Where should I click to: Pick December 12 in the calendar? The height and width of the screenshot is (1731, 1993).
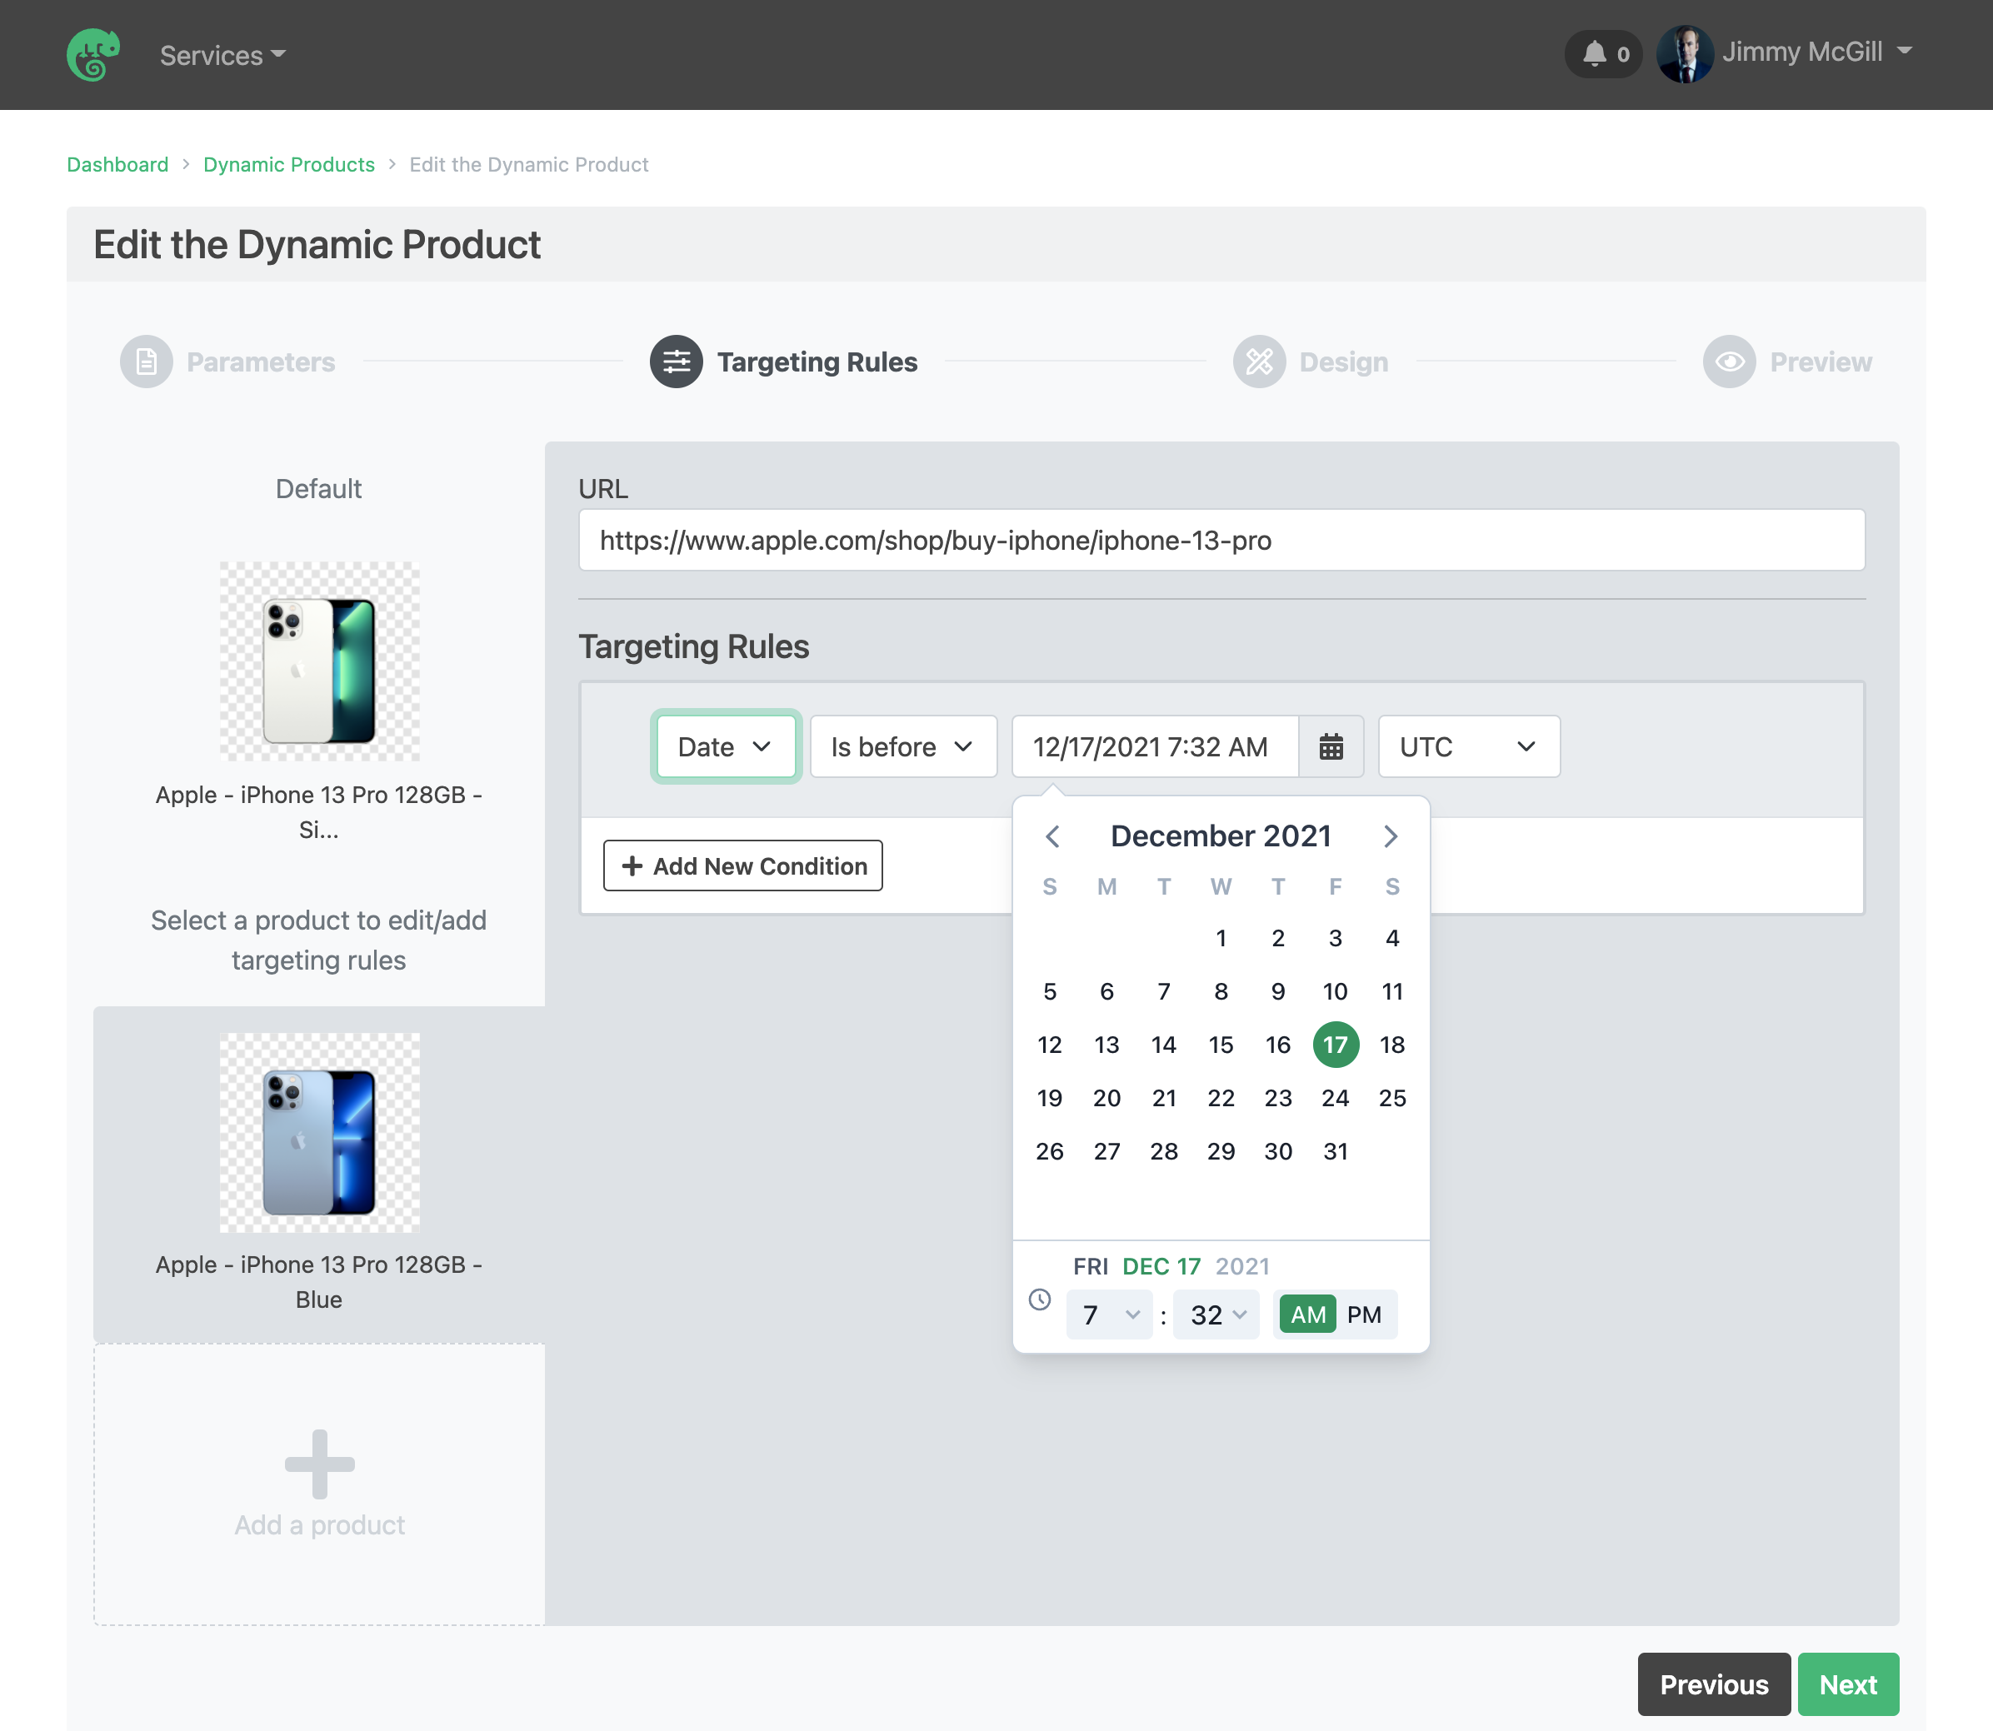1049,1045
